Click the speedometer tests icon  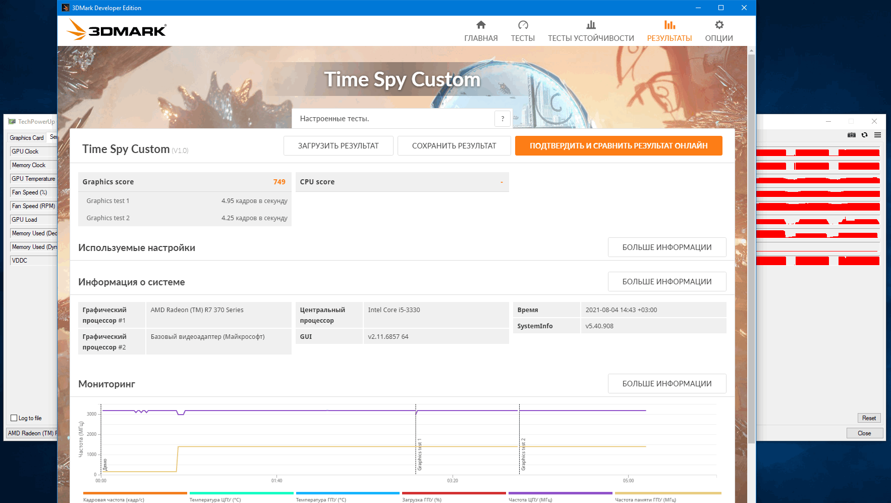pos(523,25)
